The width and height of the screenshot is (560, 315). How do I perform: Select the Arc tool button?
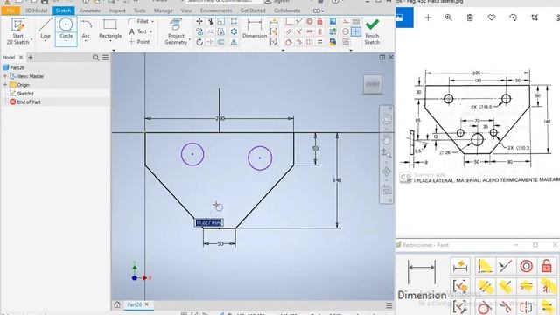[x=86, y=30]
